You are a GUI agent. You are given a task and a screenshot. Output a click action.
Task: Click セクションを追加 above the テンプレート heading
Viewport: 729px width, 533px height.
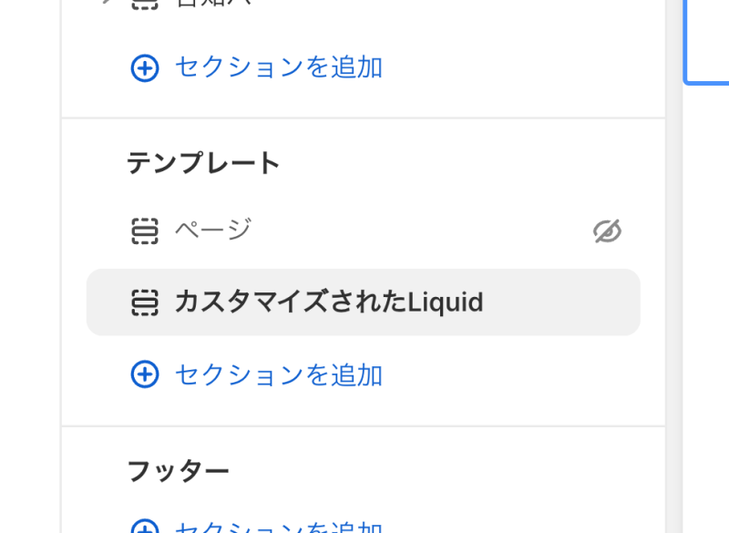pyautogui.click(x=279, y=67)
